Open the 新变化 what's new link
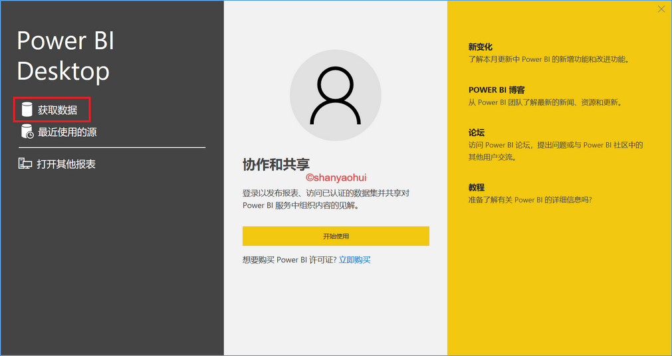672x356 pixels. pos(481,46)
